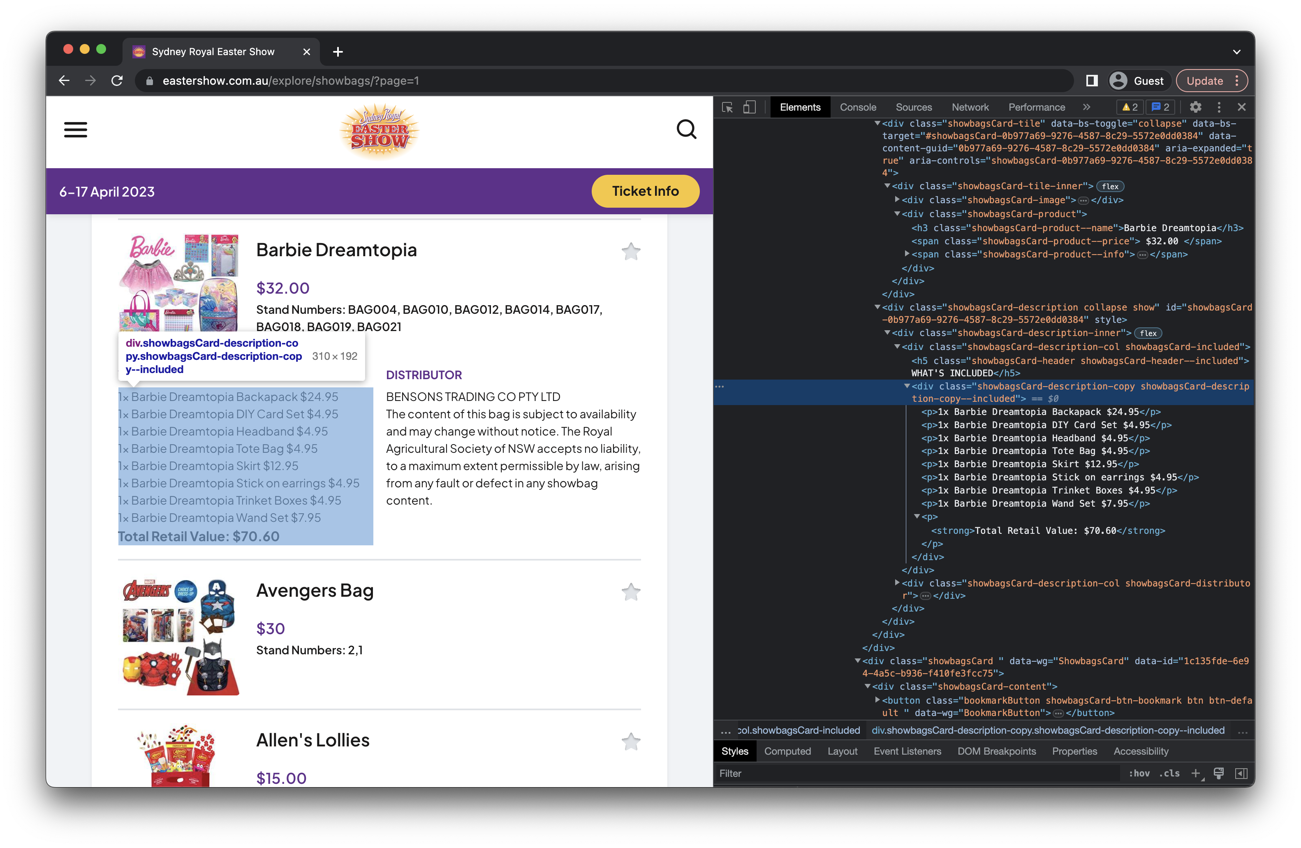Open DevTools settings gear
This screenshot has height=848, width=1301.
(1195, 107)
